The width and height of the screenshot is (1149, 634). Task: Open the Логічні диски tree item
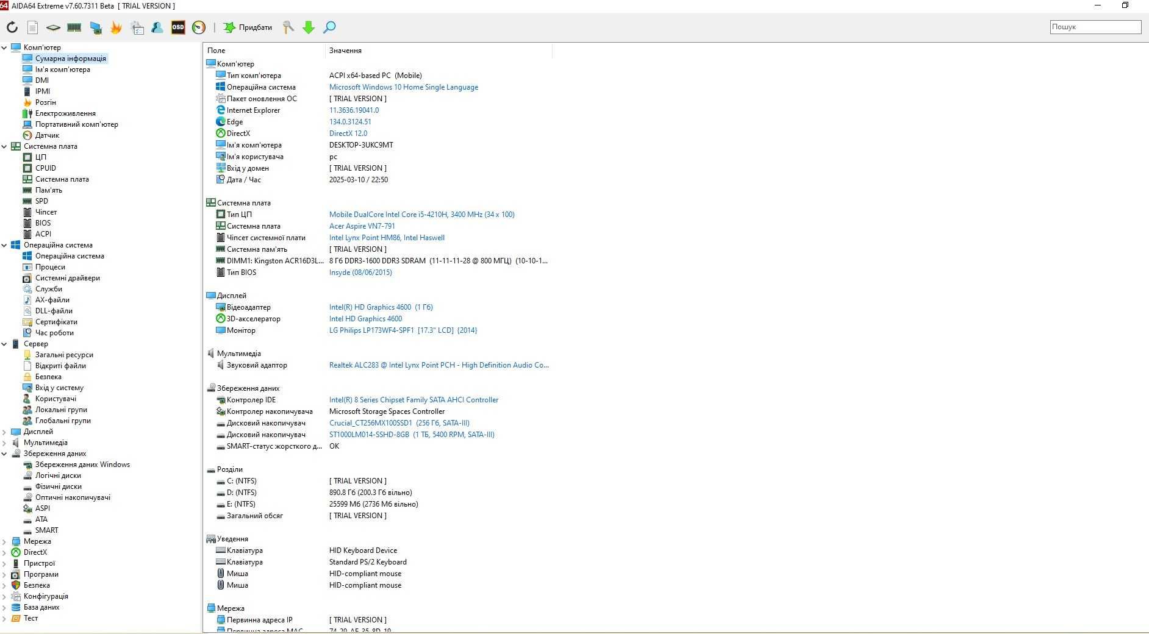(58, 476)
